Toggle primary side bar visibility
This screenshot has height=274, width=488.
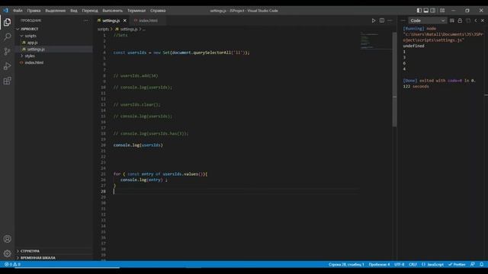coord(419,10)
